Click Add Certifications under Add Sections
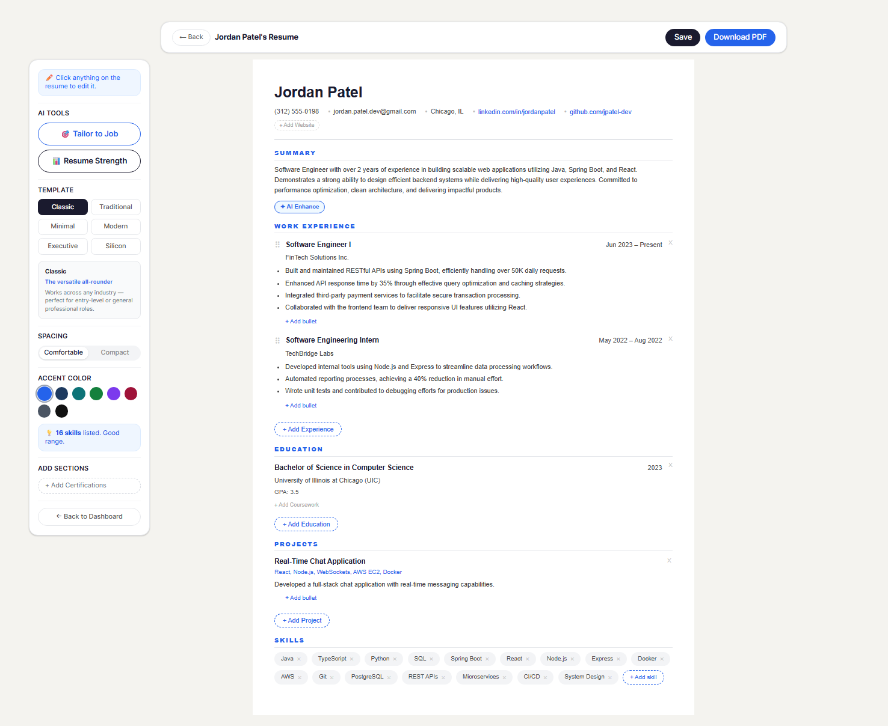 point(89,485)
